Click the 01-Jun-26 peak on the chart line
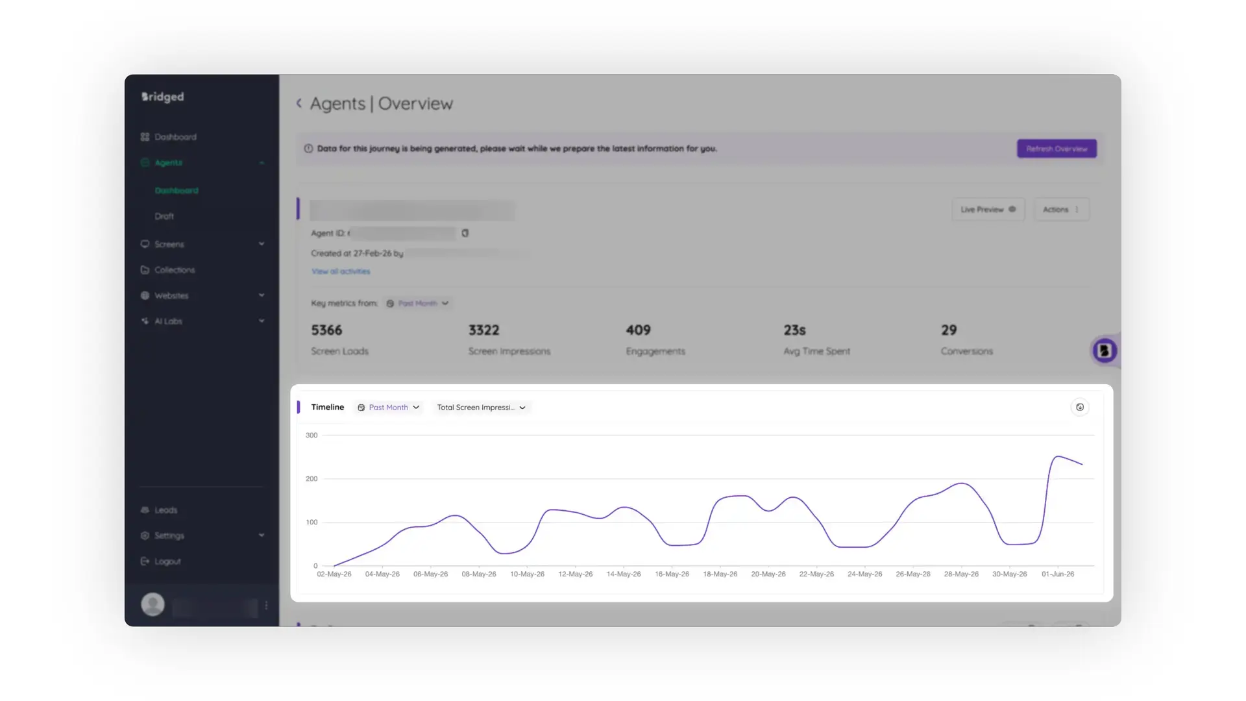The width and height of the screenshot is (1246, 701). [1058, 457]
